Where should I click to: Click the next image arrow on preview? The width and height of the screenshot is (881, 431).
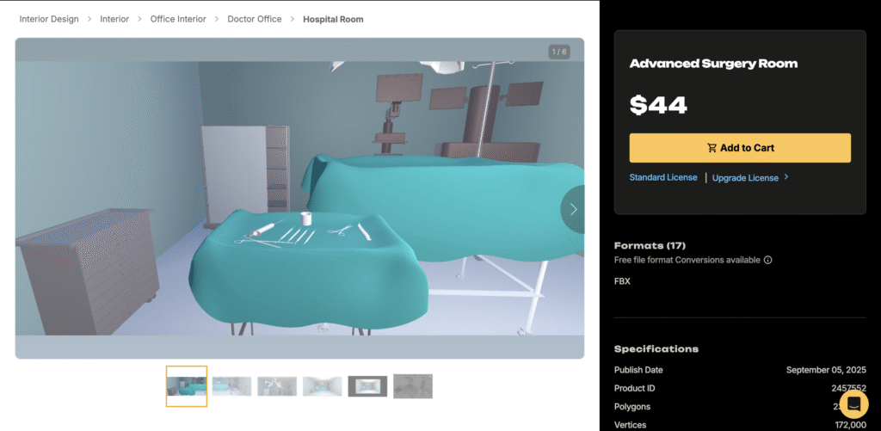click(574, 209)
